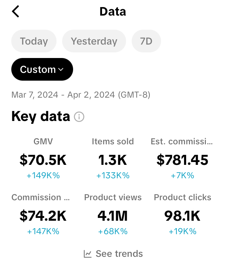Tap the +149K% GMV change
The height and width of the screenshot is (266, 226).
point(43,175)
